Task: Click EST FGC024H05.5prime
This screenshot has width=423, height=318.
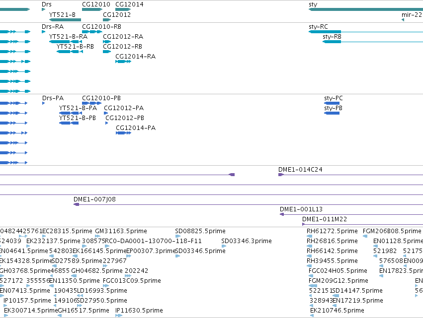Action: [338, 270]
